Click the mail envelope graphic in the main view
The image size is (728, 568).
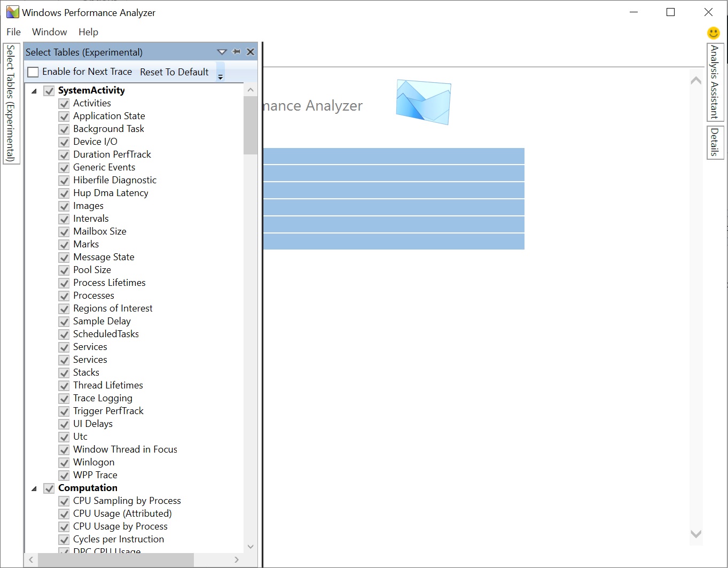tap(423, 102)
